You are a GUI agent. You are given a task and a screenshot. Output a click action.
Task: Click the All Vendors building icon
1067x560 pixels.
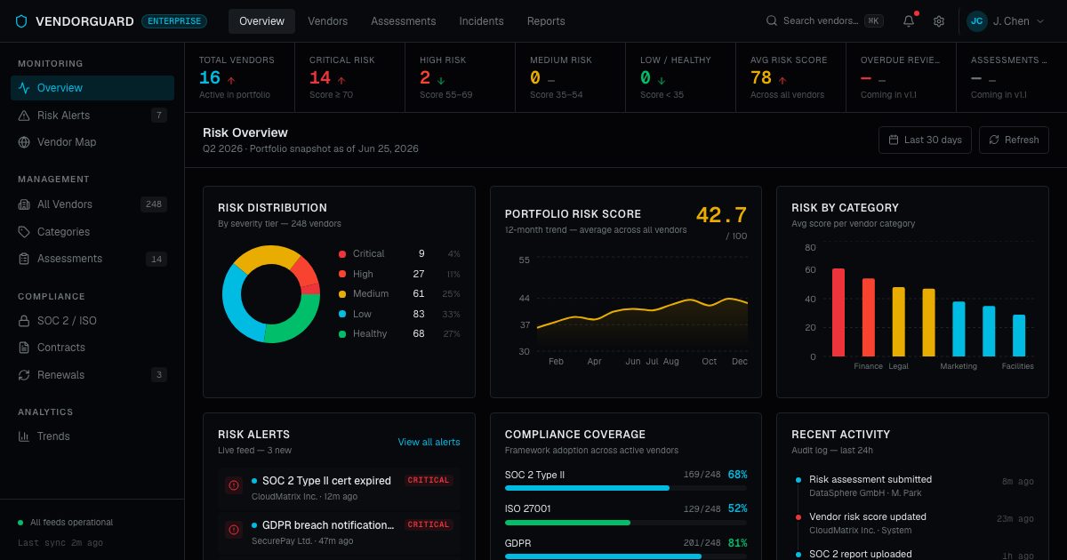pyautogui.click(x=24, y=204)
